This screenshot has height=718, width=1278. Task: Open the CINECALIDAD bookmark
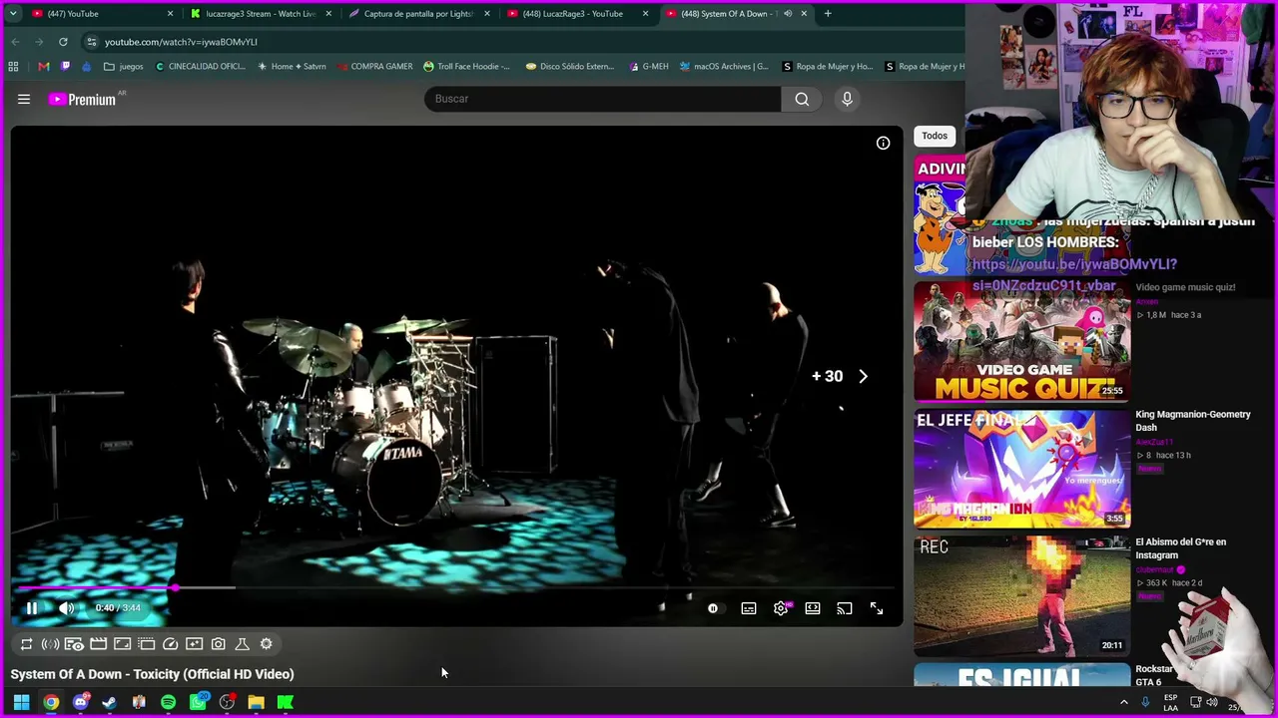coord(200,67)
